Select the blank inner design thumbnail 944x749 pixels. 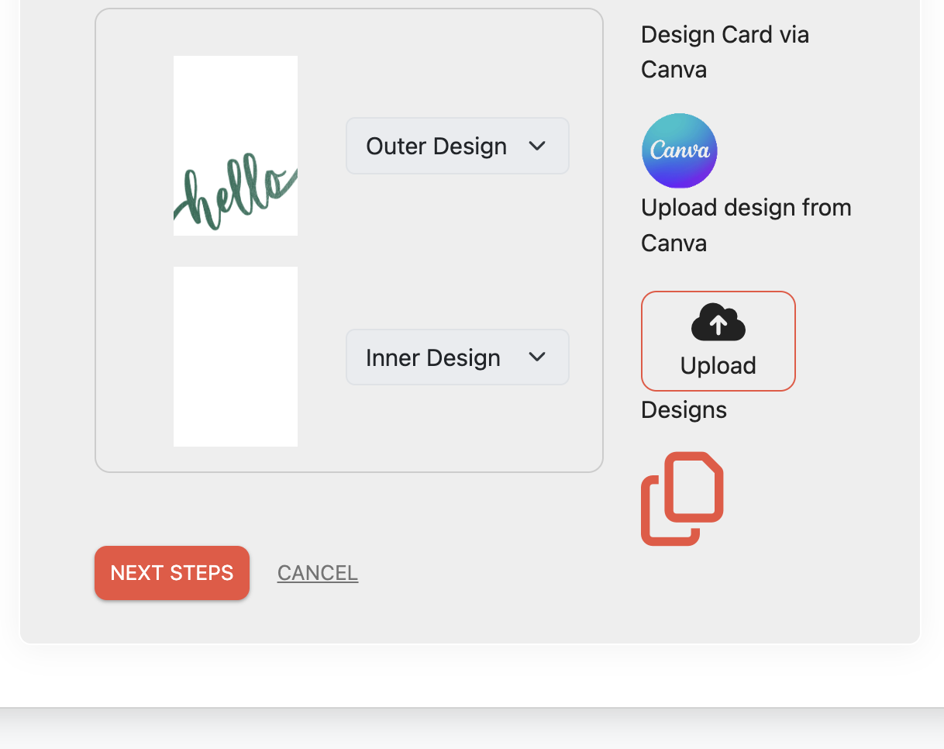(236, 357)
